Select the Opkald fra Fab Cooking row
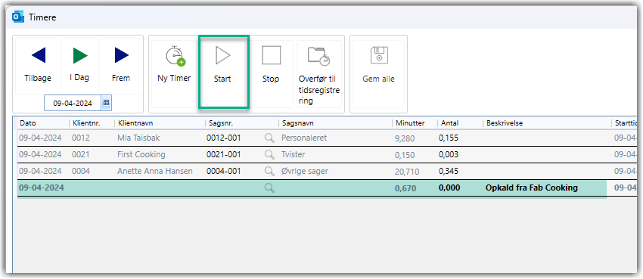Image resolution: width=643 pixels, height=279 pixels. pos(312,188)
